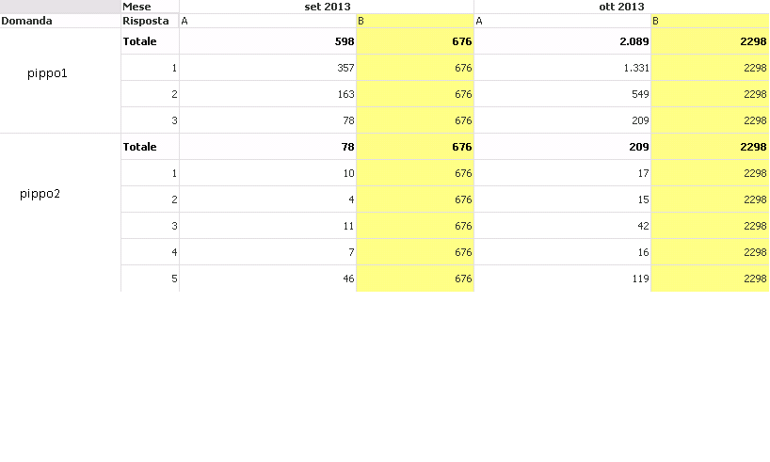Click column A header under set 2013
The width and height of the screenshot is (770, 462).
[x=267, y=21]
